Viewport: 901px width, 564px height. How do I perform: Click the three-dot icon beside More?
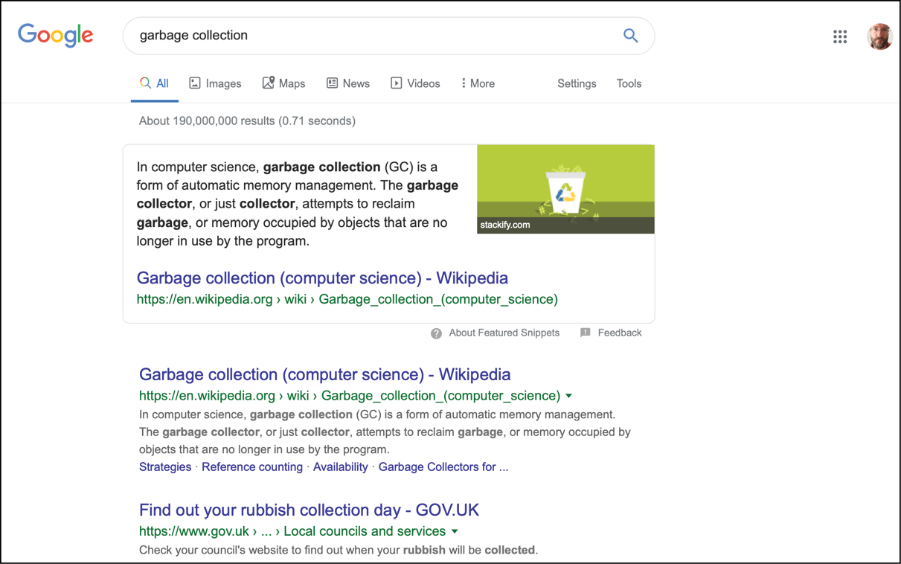(x=464, y=83)
